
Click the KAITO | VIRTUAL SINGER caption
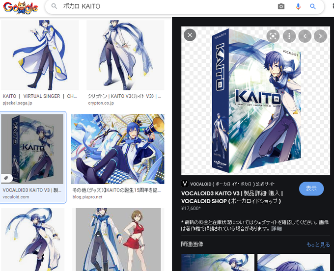(x=40, y=96)
